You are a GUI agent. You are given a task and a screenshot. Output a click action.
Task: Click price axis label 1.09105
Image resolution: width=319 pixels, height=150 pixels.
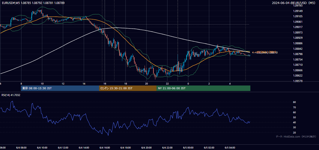(x=298, y=16)
